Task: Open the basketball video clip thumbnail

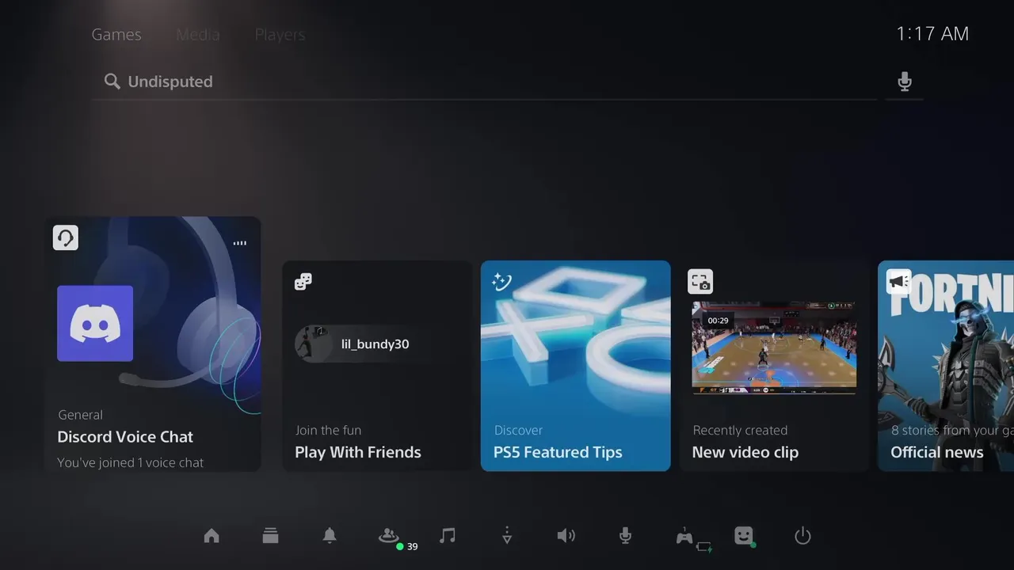Action: [774, 348]
